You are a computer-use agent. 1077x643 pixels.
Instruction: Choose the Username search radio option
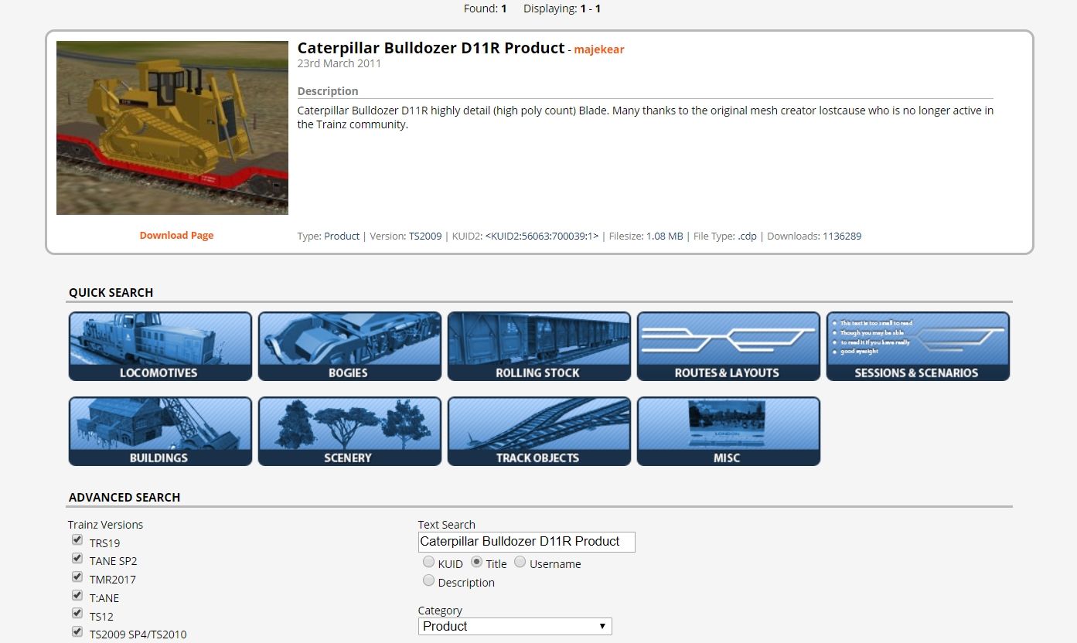point(520,563)
